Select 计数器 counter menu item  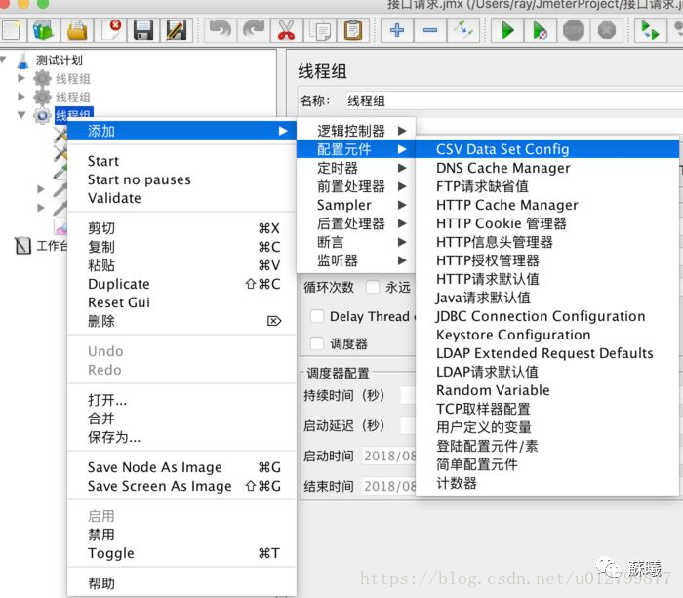(547, 483)
